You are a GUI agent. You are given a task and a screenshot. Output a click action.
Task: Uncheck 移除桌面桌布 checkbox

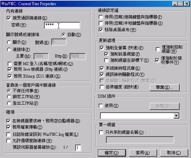pyautogui.click(x=101, y=30)
